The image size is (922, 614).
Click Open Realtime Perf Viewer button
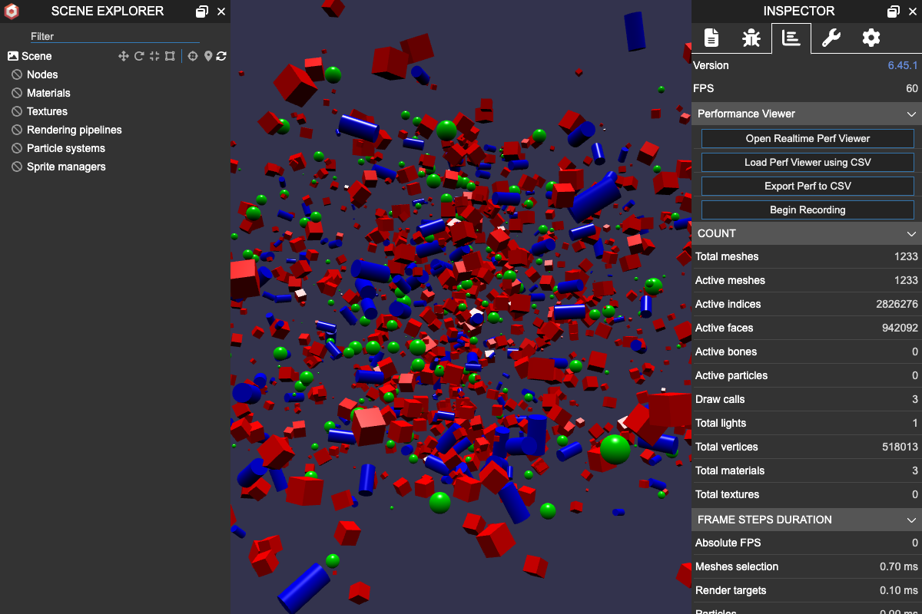coord(808,139)
